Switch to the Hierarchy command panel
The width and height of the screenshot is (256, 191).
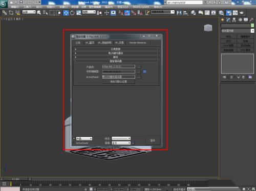click(x=234, y=20)
